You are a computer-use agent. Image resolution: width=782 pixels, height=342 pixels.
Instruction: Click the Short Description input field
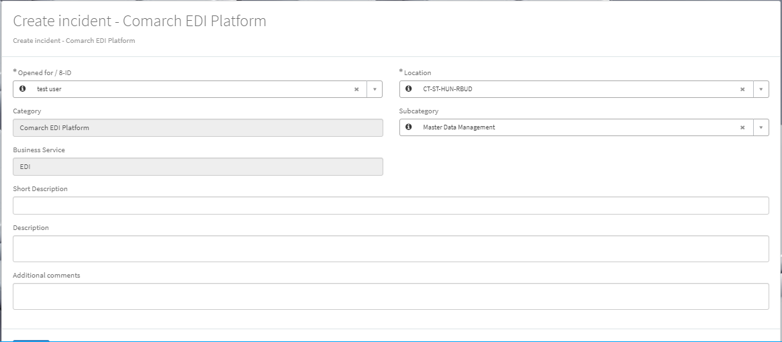tap(391, 205)
